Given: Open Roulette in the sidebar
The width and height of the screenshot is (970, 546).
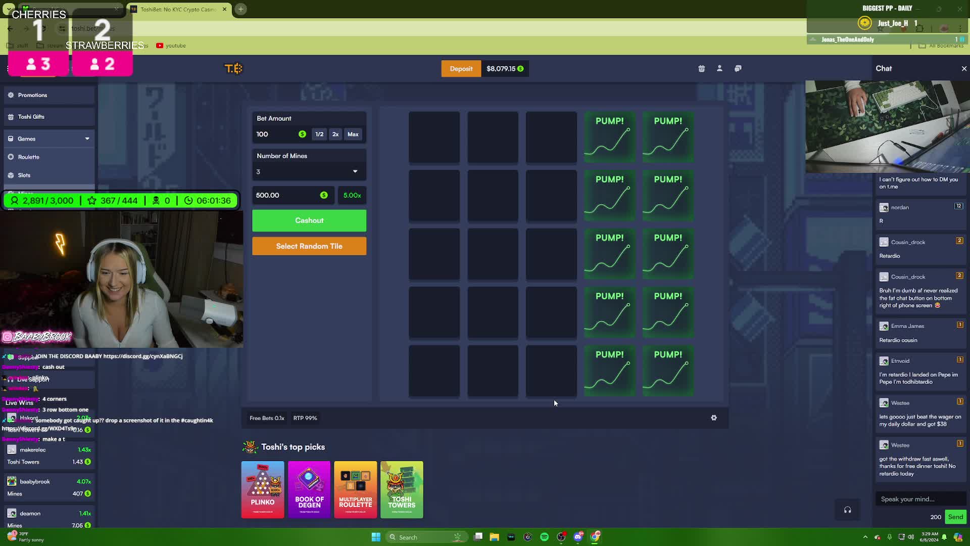Looking at the screenshot, I should pos(49,157).
